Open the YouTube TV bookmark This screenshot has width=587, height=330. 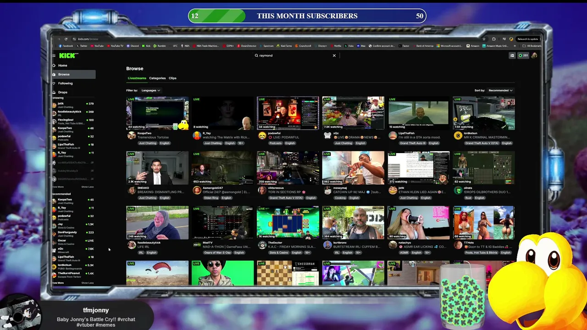pos(115,46)
